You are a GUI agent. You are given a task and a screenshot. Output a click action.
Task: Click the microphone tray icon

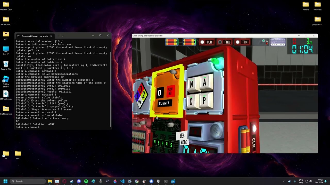tap(294, 181)
